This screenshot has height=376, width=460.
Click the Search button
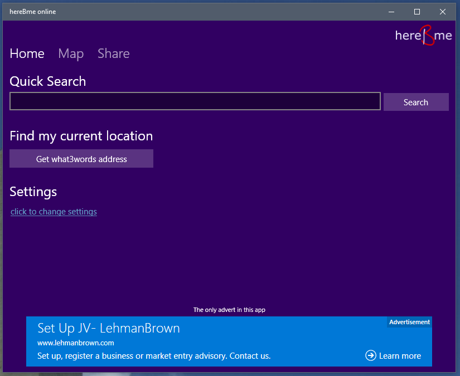(x=416, y=102)
